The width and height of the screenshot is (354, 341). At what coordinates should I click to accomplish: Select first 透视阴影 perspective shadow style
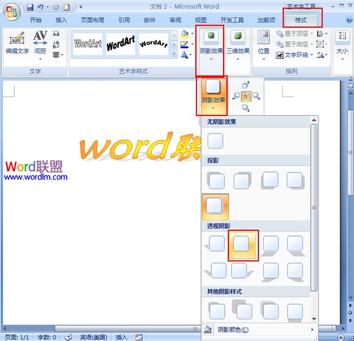click(x=215, y=244)
